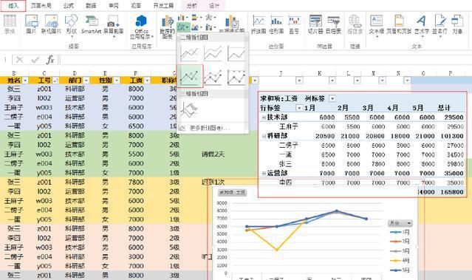472x280 pixels.
Task: Choose the basic line chart thumbnail
Action: [x=189, y=53]
